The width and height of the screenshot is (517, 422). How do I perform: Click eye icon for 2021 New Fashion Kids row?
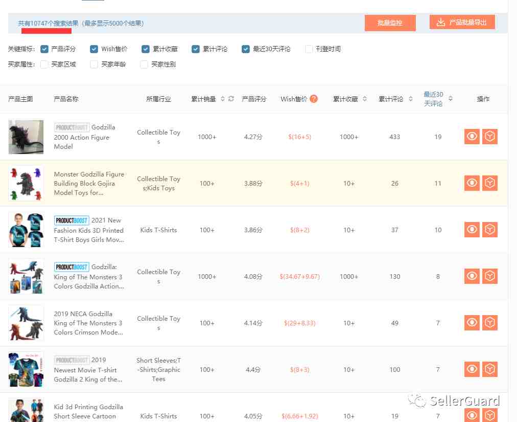[x=472, y=230]
